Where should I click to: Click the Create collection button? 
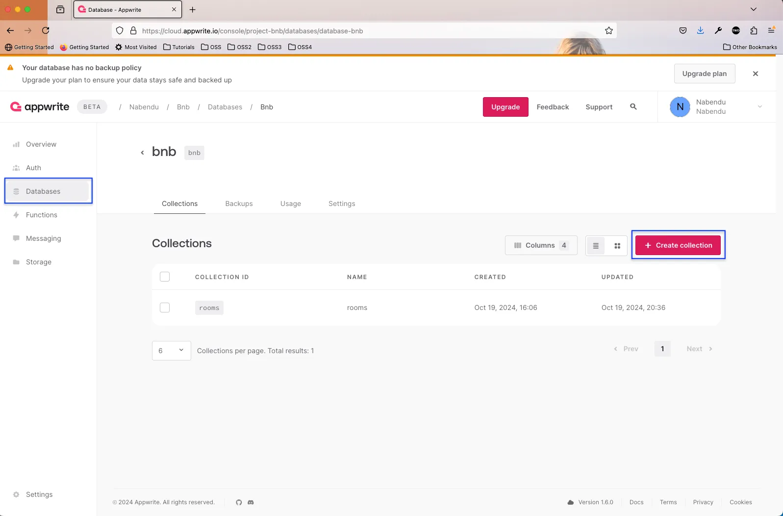[x=678, y=245]
